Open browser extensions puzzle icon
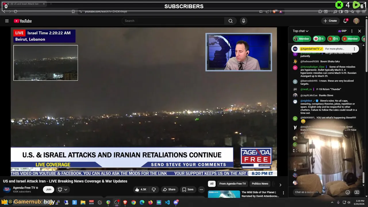 (x=320, y=11)
